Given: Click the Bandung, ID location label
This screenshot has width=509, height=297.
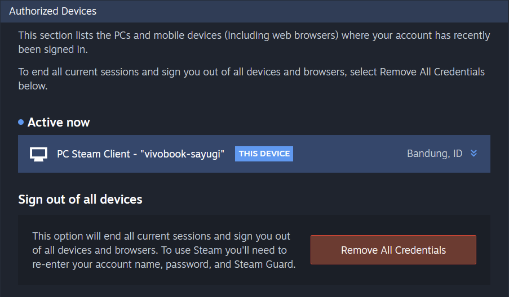Looking at the screenshot, I should click(435, 154).
